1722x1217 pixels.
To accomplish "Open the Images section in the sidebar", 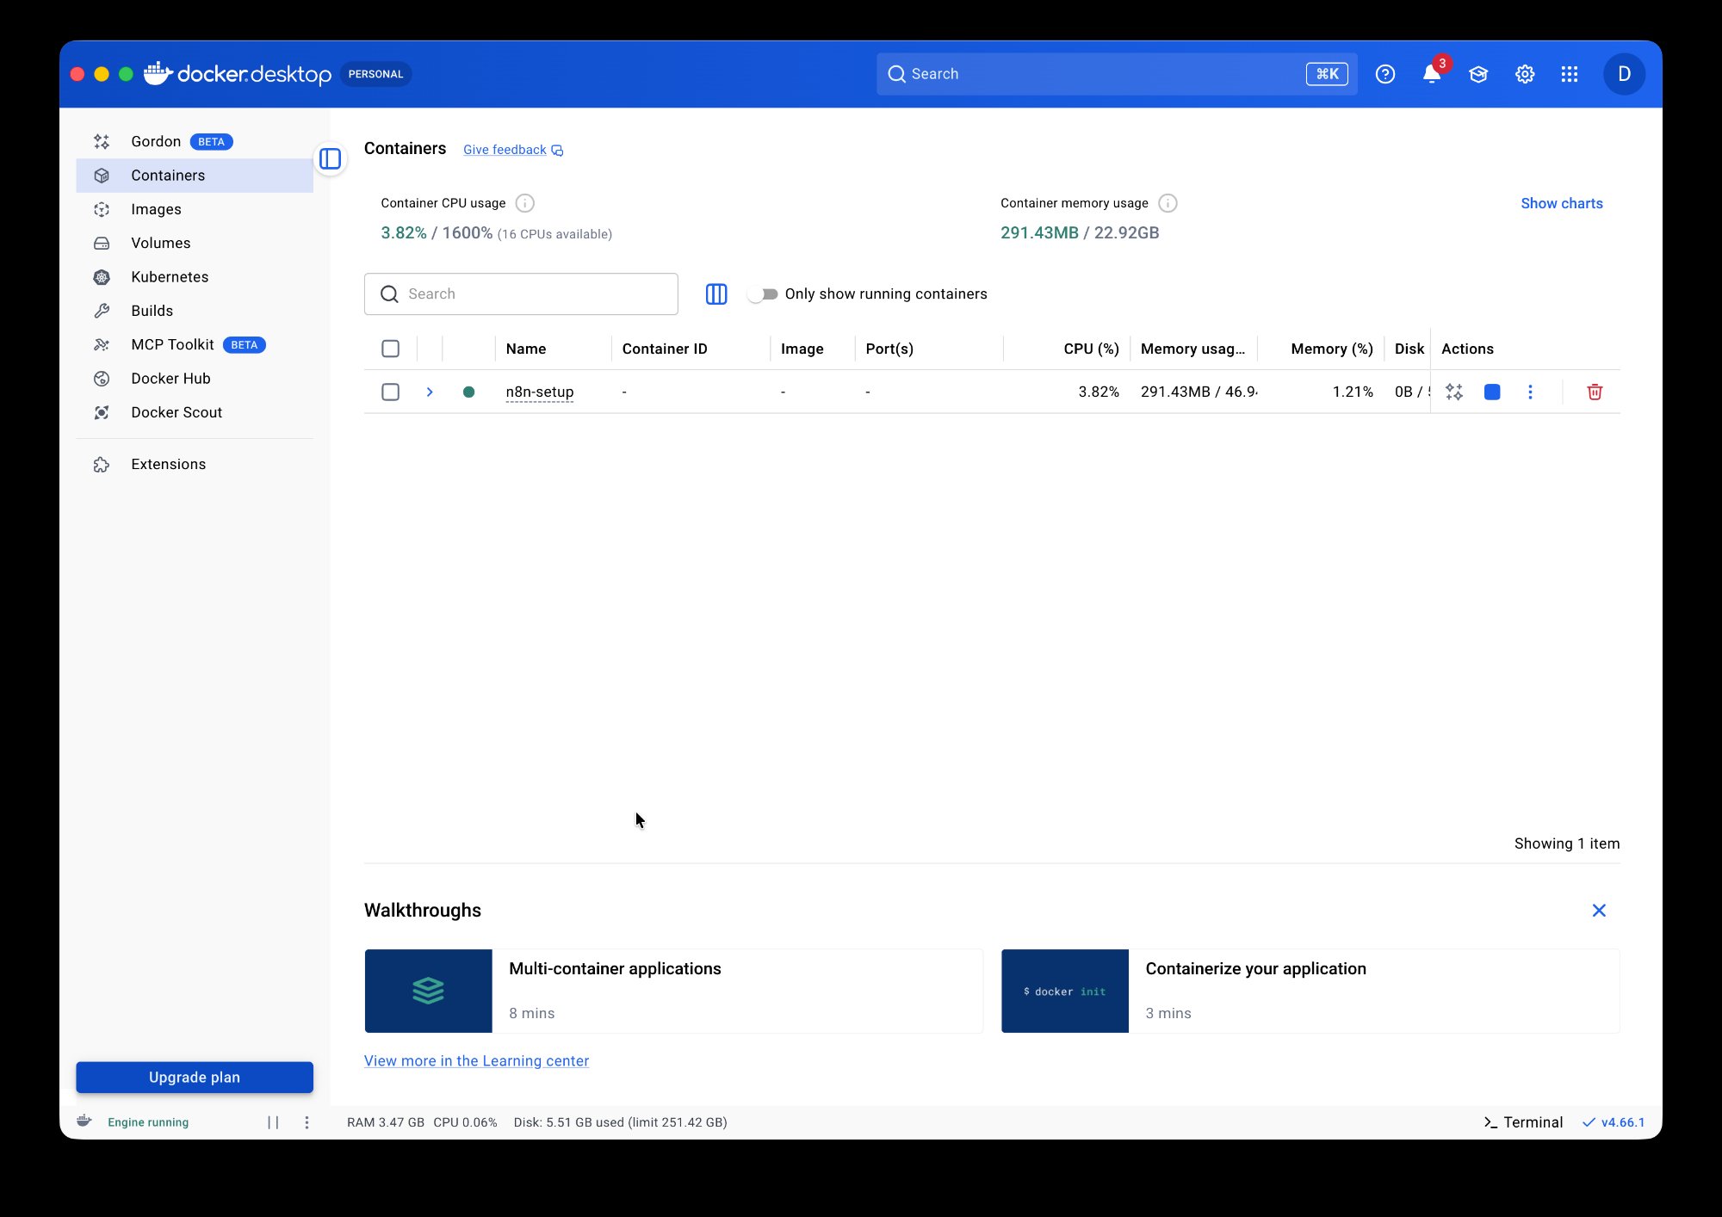I will (x=157, y=208).
